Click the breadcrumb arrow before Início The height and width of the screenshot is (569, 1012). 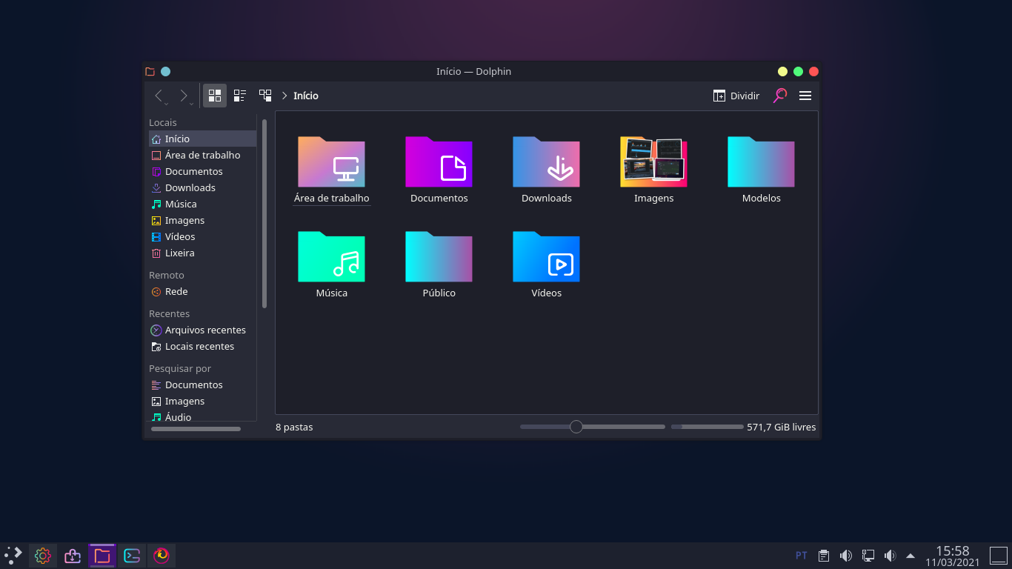pos(284,96)
